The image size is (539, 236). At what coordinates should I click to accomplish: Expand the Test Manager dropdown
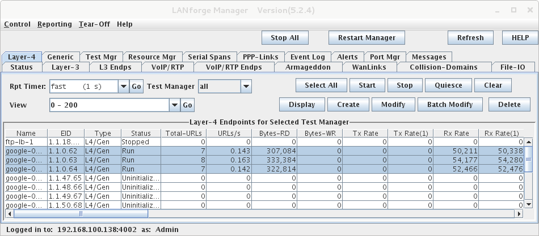246,87
